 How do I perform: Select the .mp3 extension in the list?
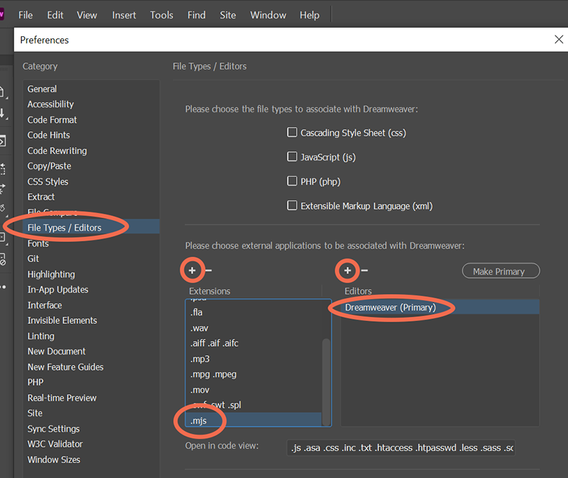[200, 359]
